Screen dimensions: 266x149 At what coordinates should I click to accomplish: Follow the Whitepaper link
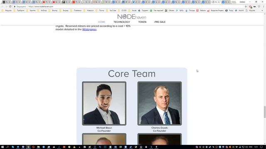click(89, 29)
